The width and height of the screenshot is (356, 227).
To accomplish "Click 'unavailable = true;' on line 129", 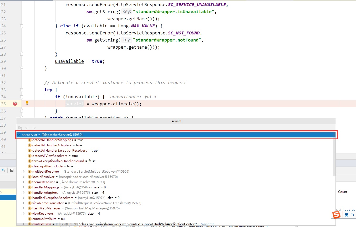I will tap(80, 61).
